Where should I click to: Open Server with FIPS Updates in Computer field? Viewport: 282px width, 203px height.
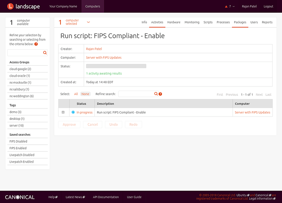(103, 57)
